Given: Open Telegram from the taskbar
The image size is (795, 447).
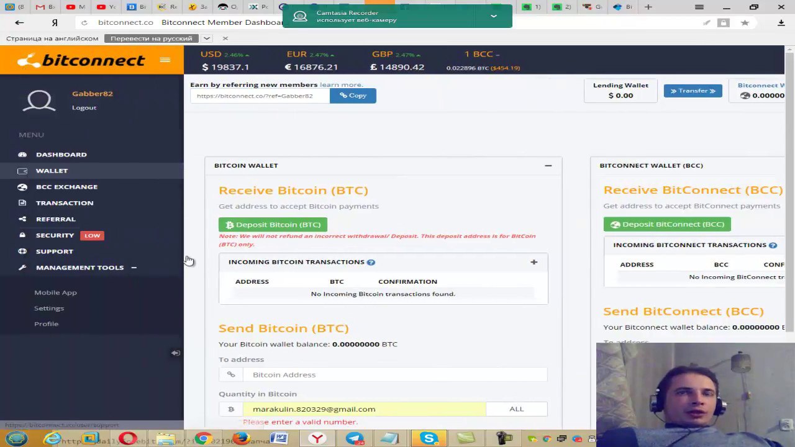Looking at the screenshot, I should 355,439.
